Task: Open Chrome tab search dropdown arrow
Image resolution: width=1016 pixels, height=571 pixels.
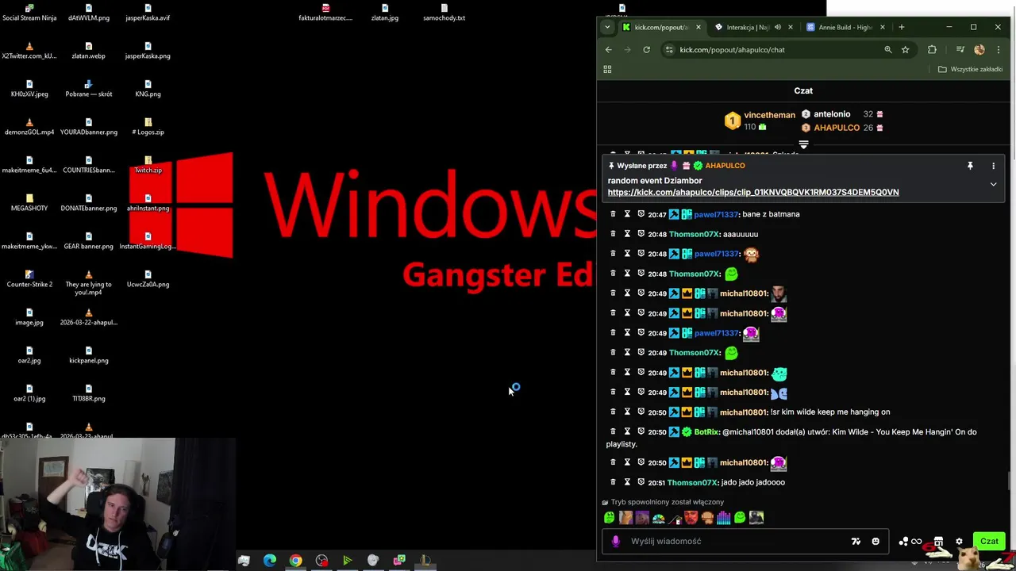Action: (x=607, y=27)
